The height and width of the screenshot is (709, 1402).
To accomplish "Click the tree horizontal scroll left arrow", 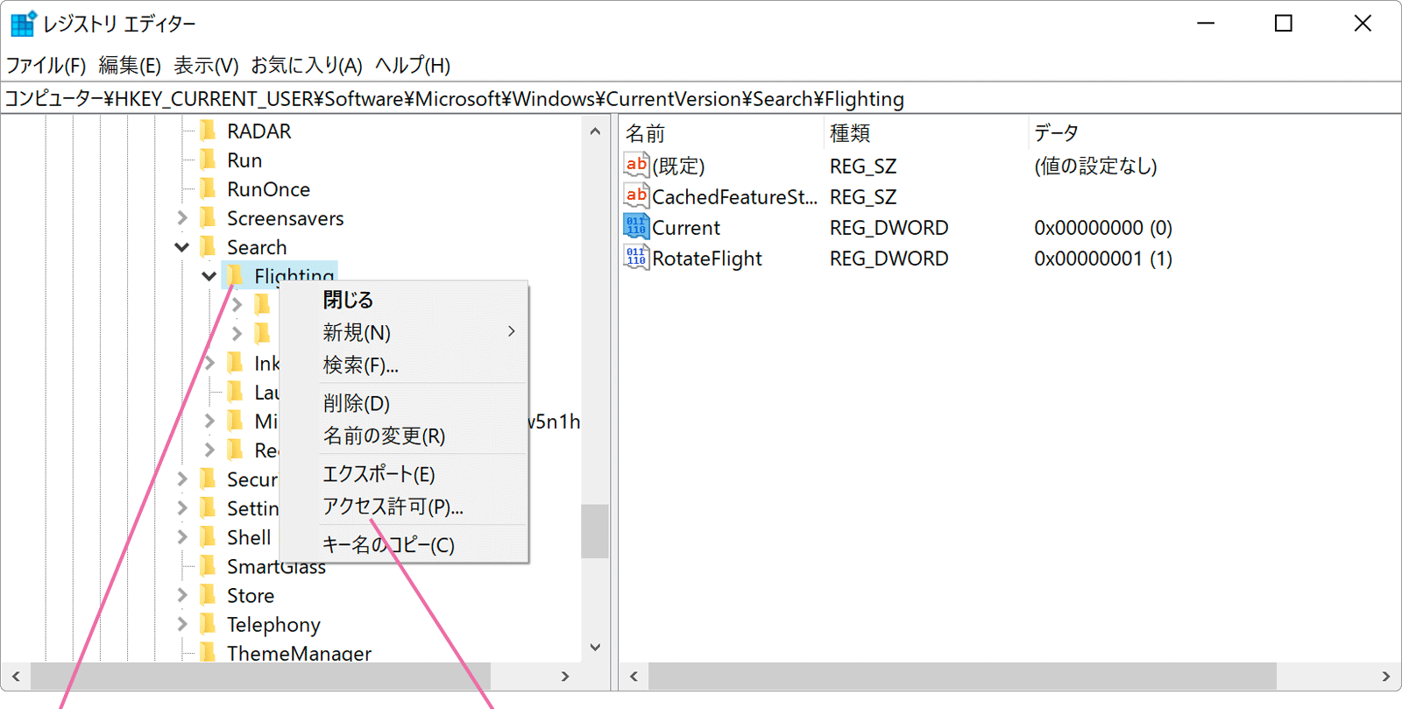I will pos(16,677).
